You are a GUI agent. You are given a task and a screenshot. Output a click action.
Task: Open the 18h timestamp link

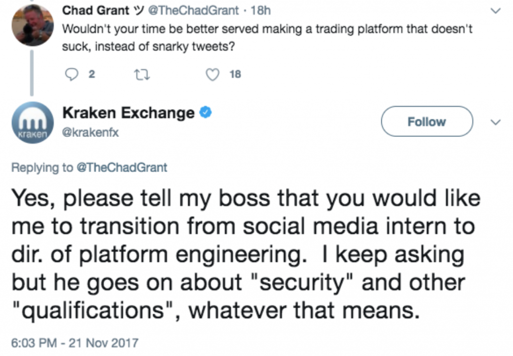[x=261, y=11]
